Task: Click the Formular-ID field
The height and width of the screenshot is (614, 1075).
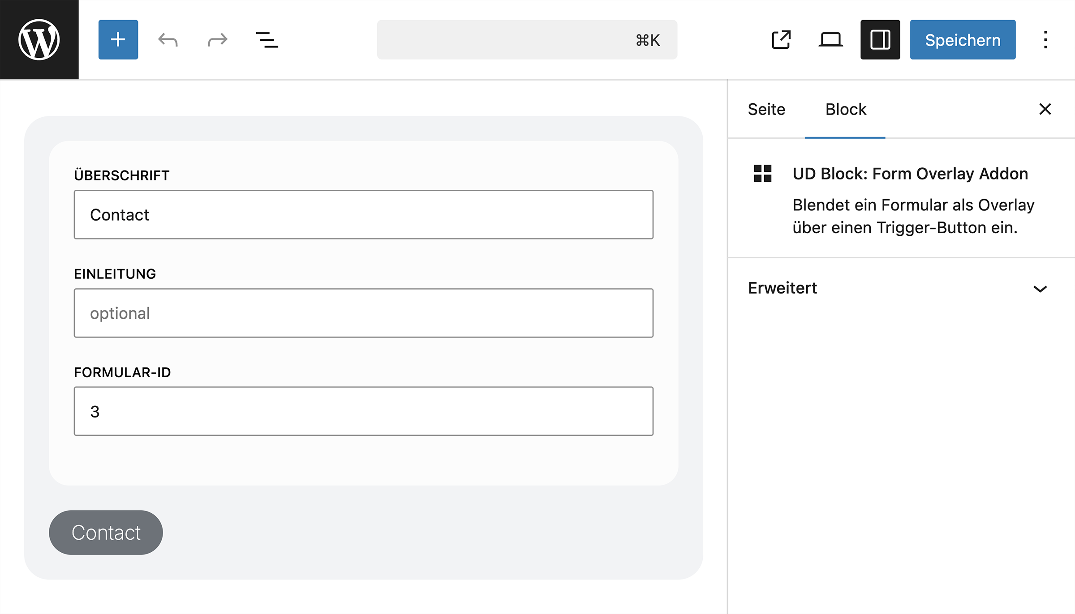Action: pyautogui.click(x=363, y=411)
